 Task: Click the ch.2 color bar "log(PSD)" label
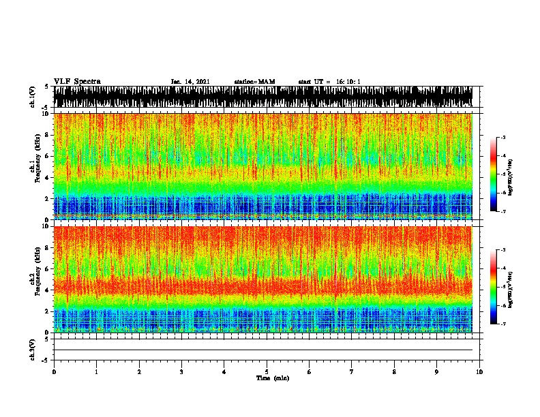click(x=511, y=290)
